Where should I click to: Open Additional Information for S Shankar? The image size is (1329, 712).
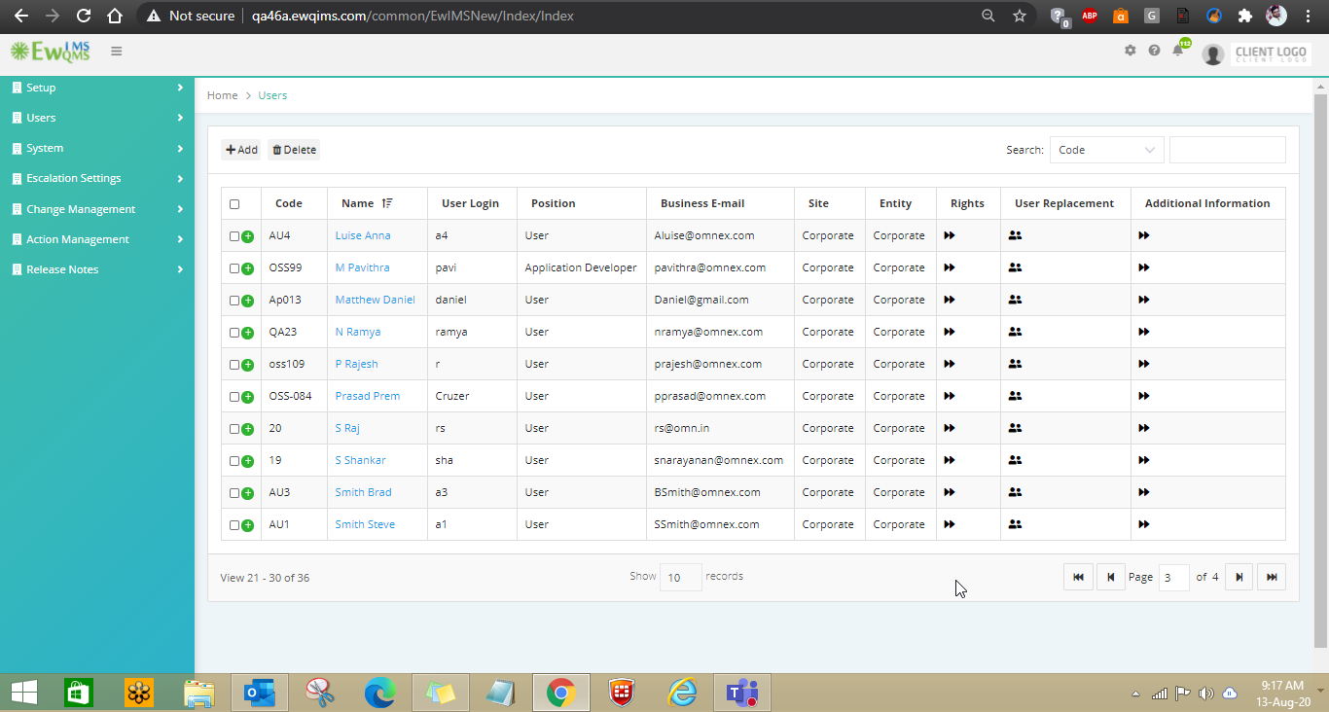pyautogui.click(x=1144, y=460)
